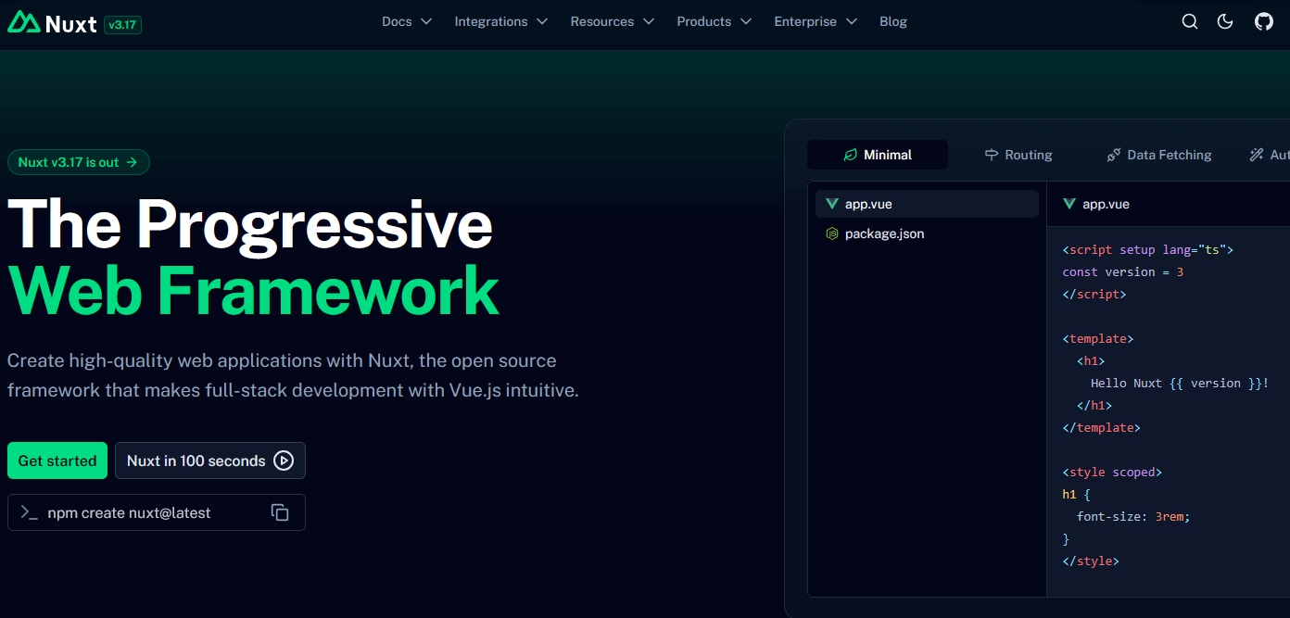Click the Routing tab signpost icon
Viewport: 1290px width, 618px height.
[x=991, y=155]
